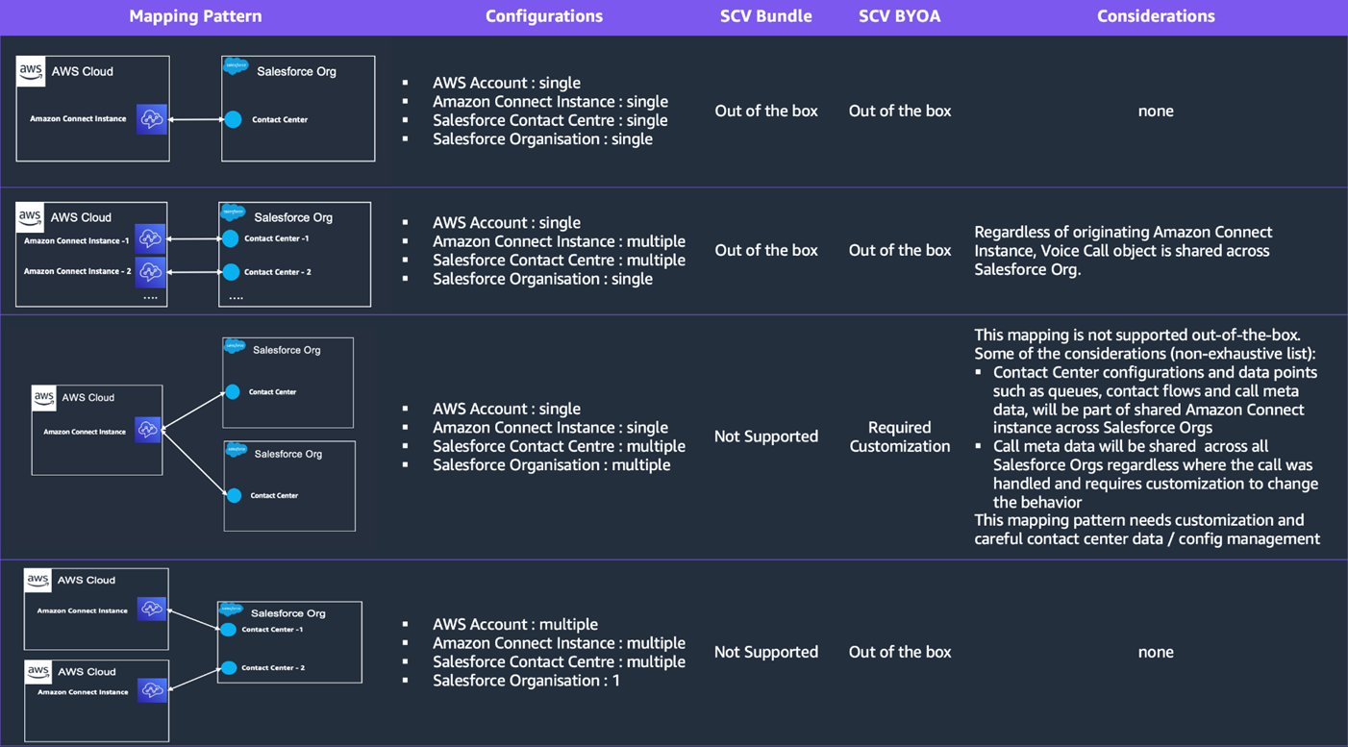1348x747 pixels.
Task: Click the Amazon Connect icon in the single-instance, single-contact-centre pattern
Action: coord(151,119)
